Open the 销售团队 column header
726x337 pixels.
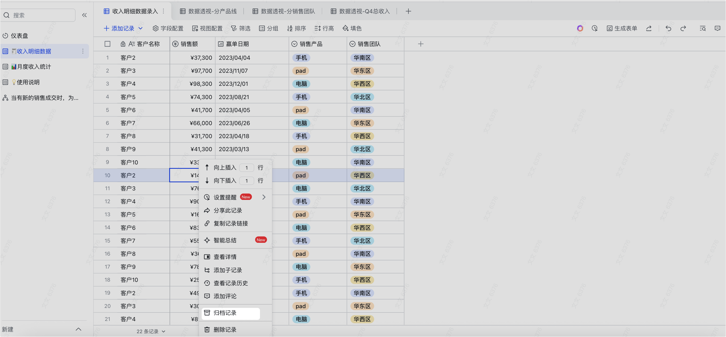click(x=376, y=44)
